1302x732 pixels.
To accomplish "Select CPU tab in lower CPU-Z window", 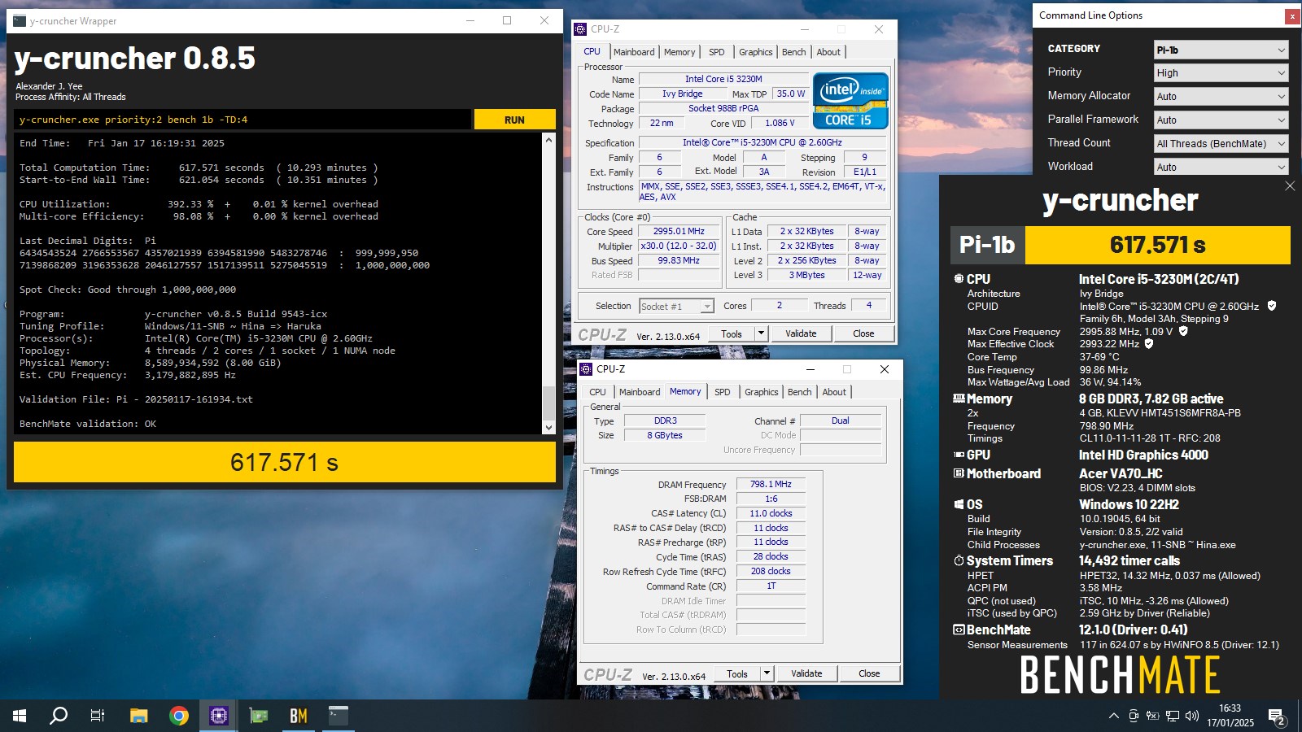I will click(x=597, y=392).
